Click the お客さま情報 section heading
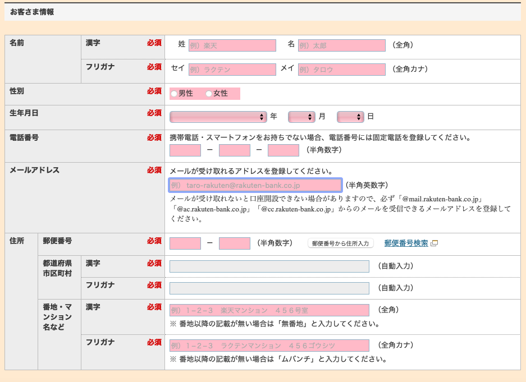Image resolution: width=526 pixels, height=382 pixels. tap(32, 12)
